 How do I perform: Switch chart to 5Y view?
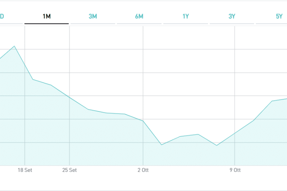click(x=279, y=16)
